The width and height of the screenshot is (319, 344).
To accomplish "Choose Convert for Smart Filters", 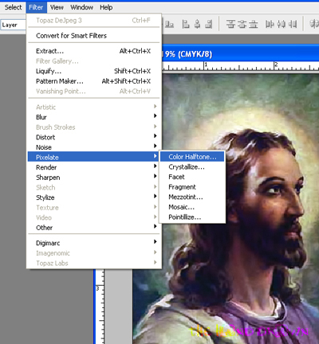I will coord(94,36).
